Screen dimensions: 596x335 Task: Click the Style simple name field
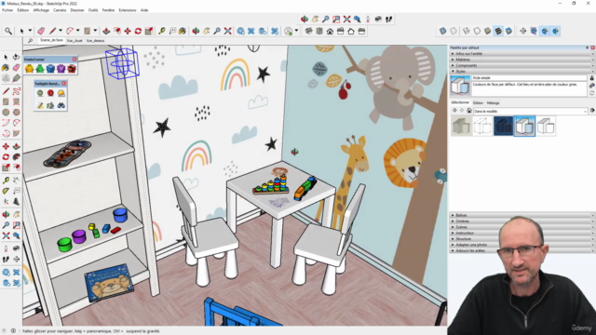coord(530,78)
